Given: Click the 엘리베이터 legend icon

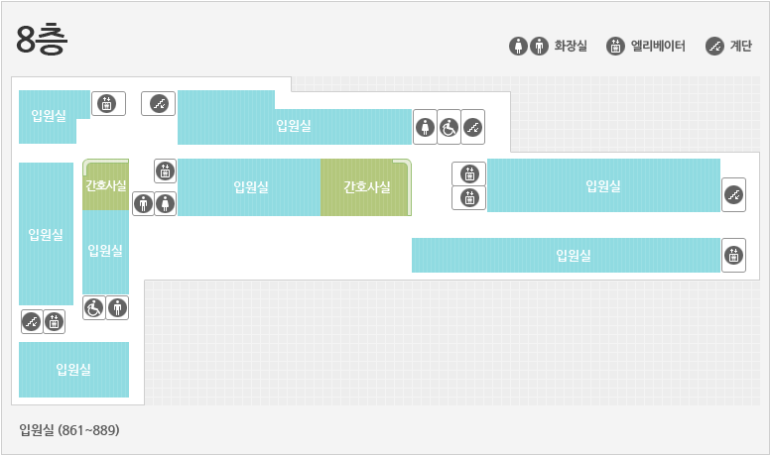Looking at the screenshot, I should pos(615,47).
